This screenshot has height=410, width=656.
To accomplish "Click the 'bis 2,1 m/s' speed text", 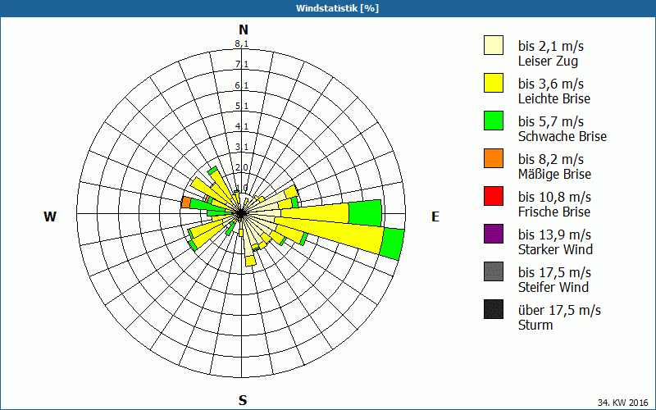I will (551, 46).
